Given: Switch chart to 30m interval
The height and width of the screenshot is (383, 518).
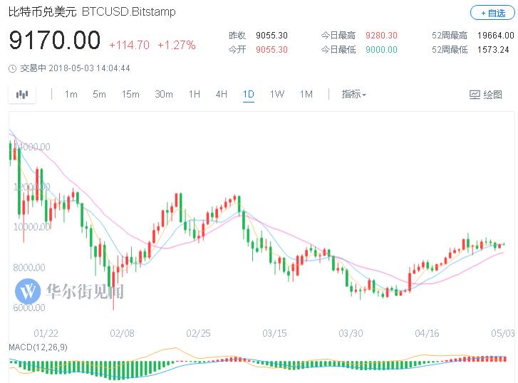Looking at the screenshot, I should [164, 95].
